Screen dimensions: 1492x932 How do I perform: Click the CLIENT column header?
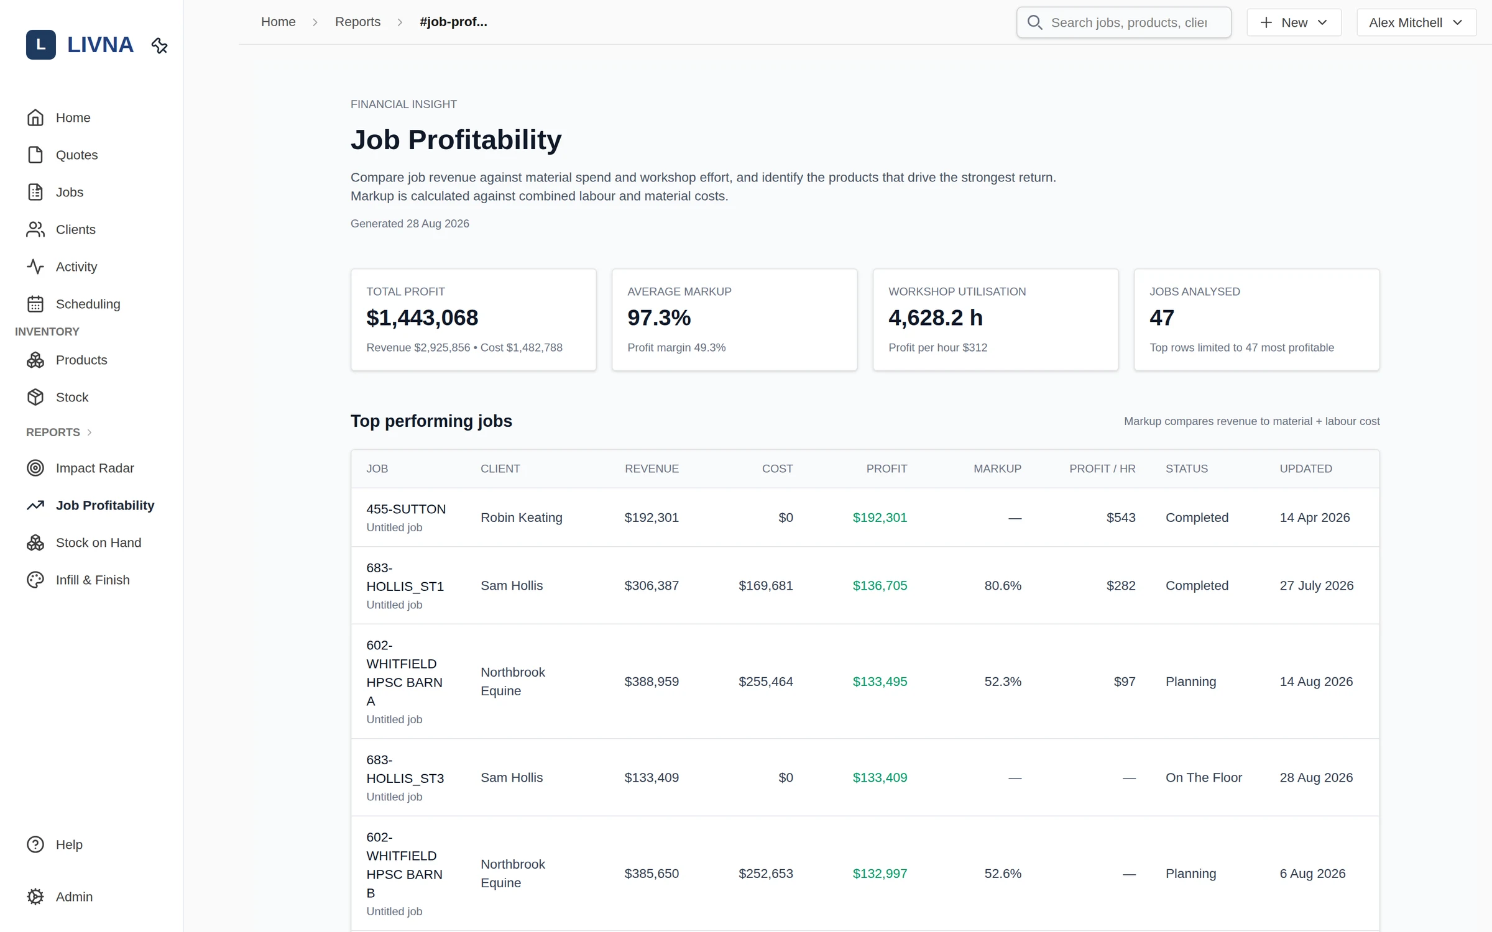click(500, 468)
